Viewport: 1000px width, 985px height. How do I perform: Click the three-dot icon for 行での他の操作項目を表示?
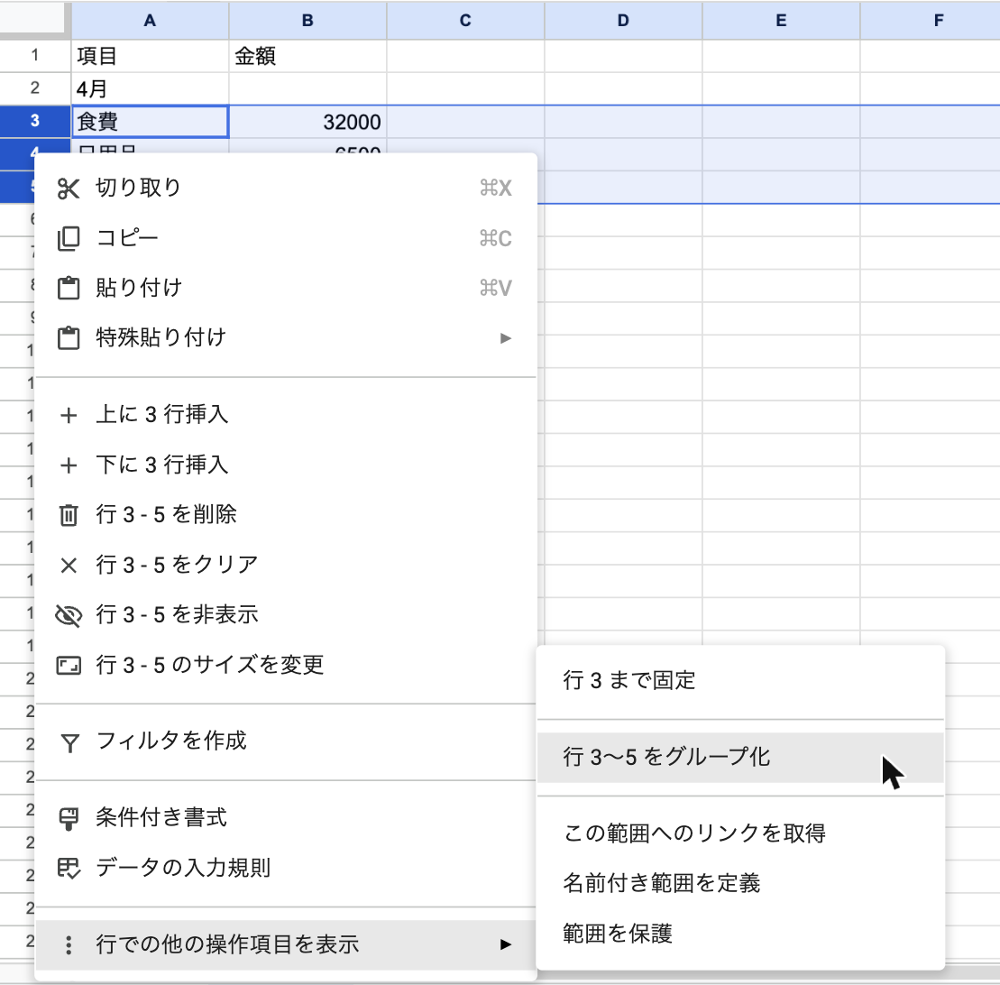coord(69,944)
